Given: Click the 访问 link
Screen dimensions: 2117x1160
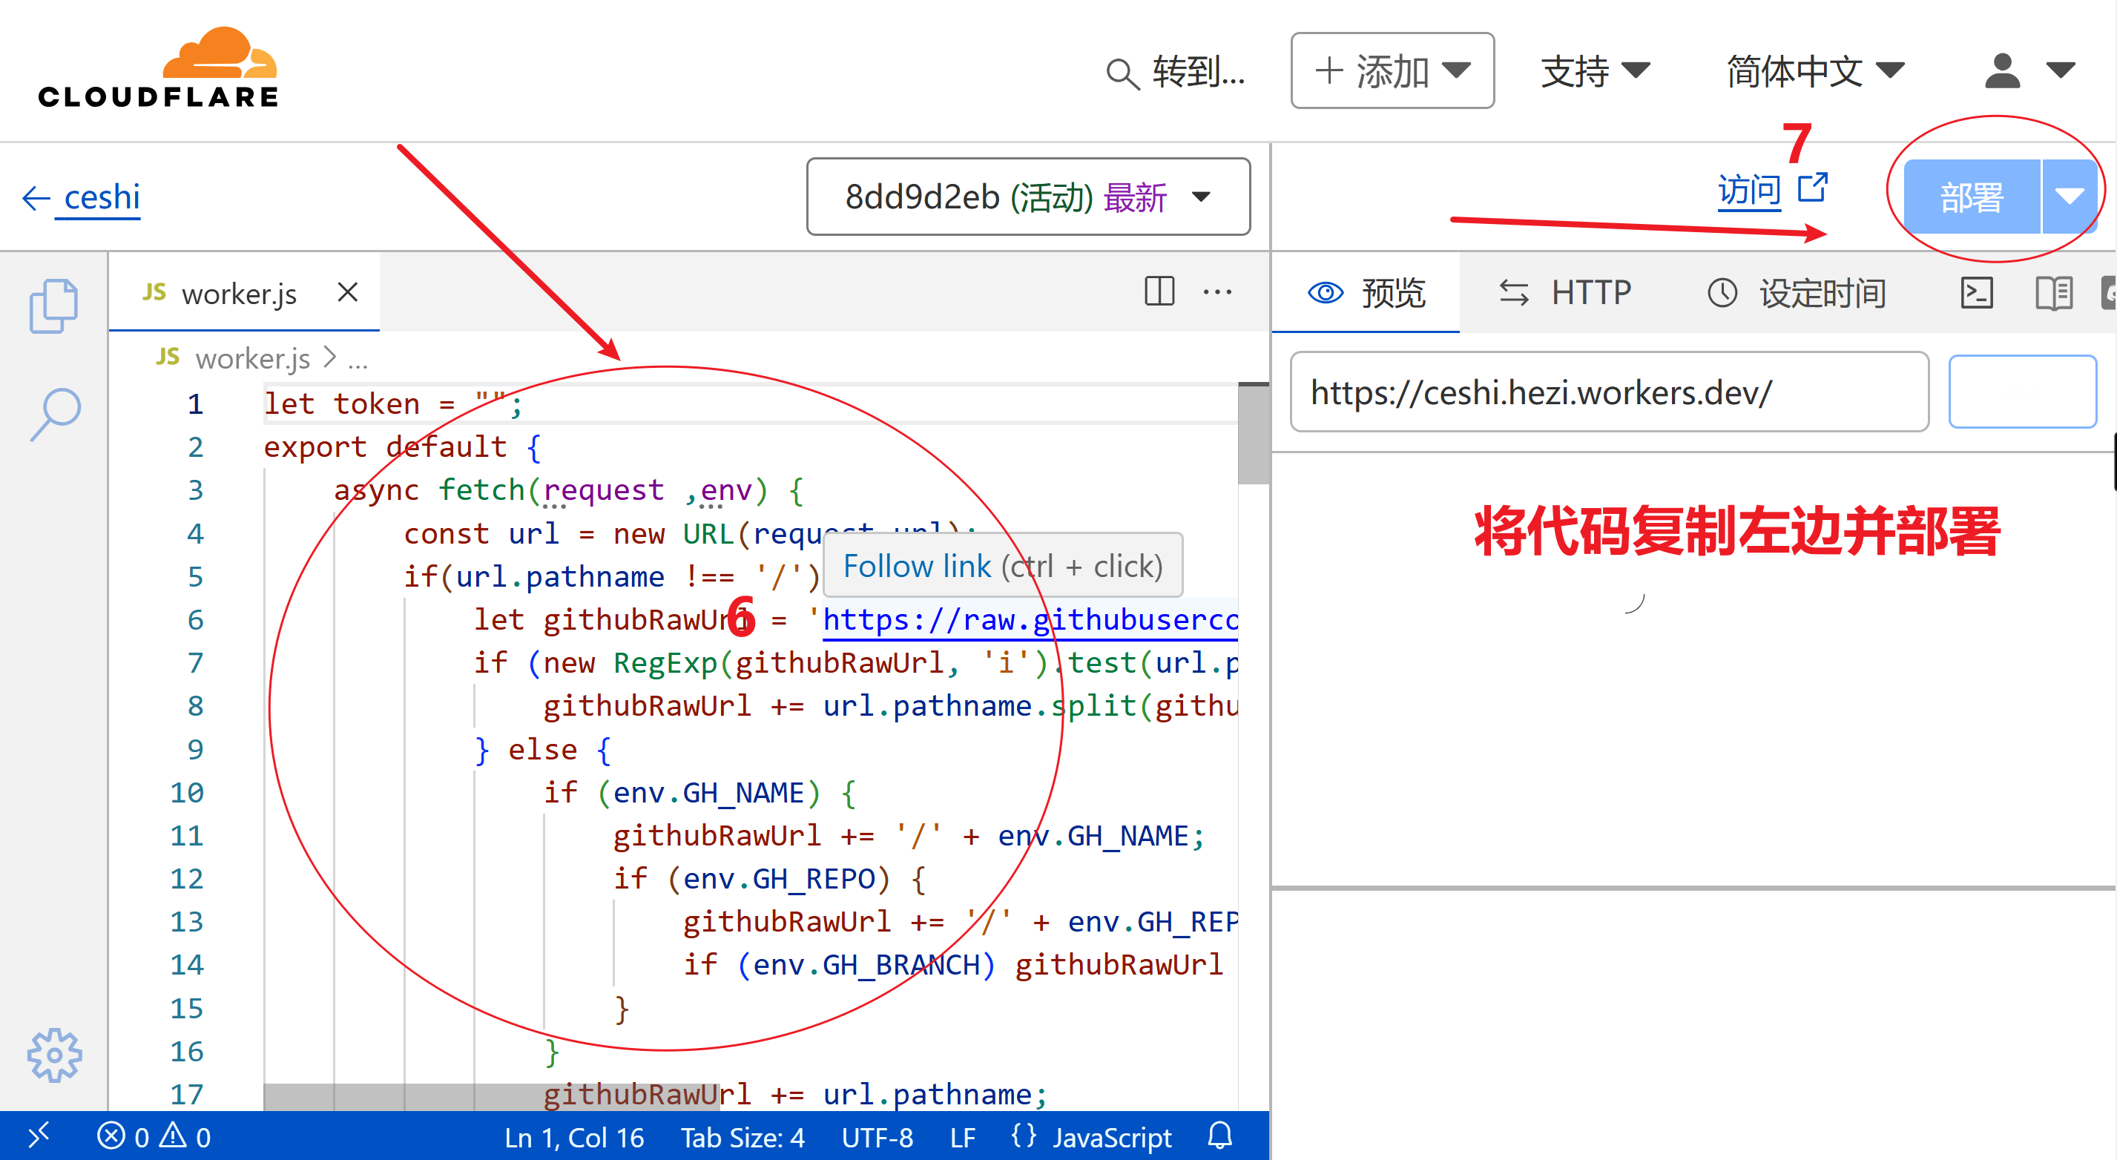Looking at the screenshot, I should 1772,191.
